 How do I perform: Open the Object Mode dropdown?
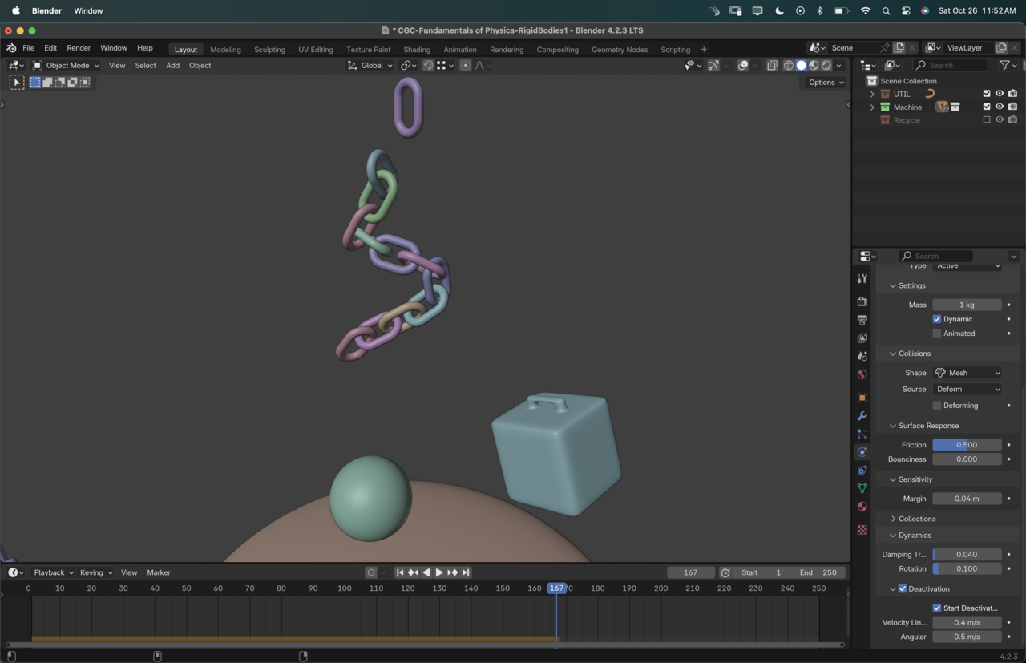point(66,66)
